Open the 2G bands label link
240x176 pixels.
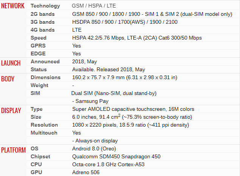(42, 14)
